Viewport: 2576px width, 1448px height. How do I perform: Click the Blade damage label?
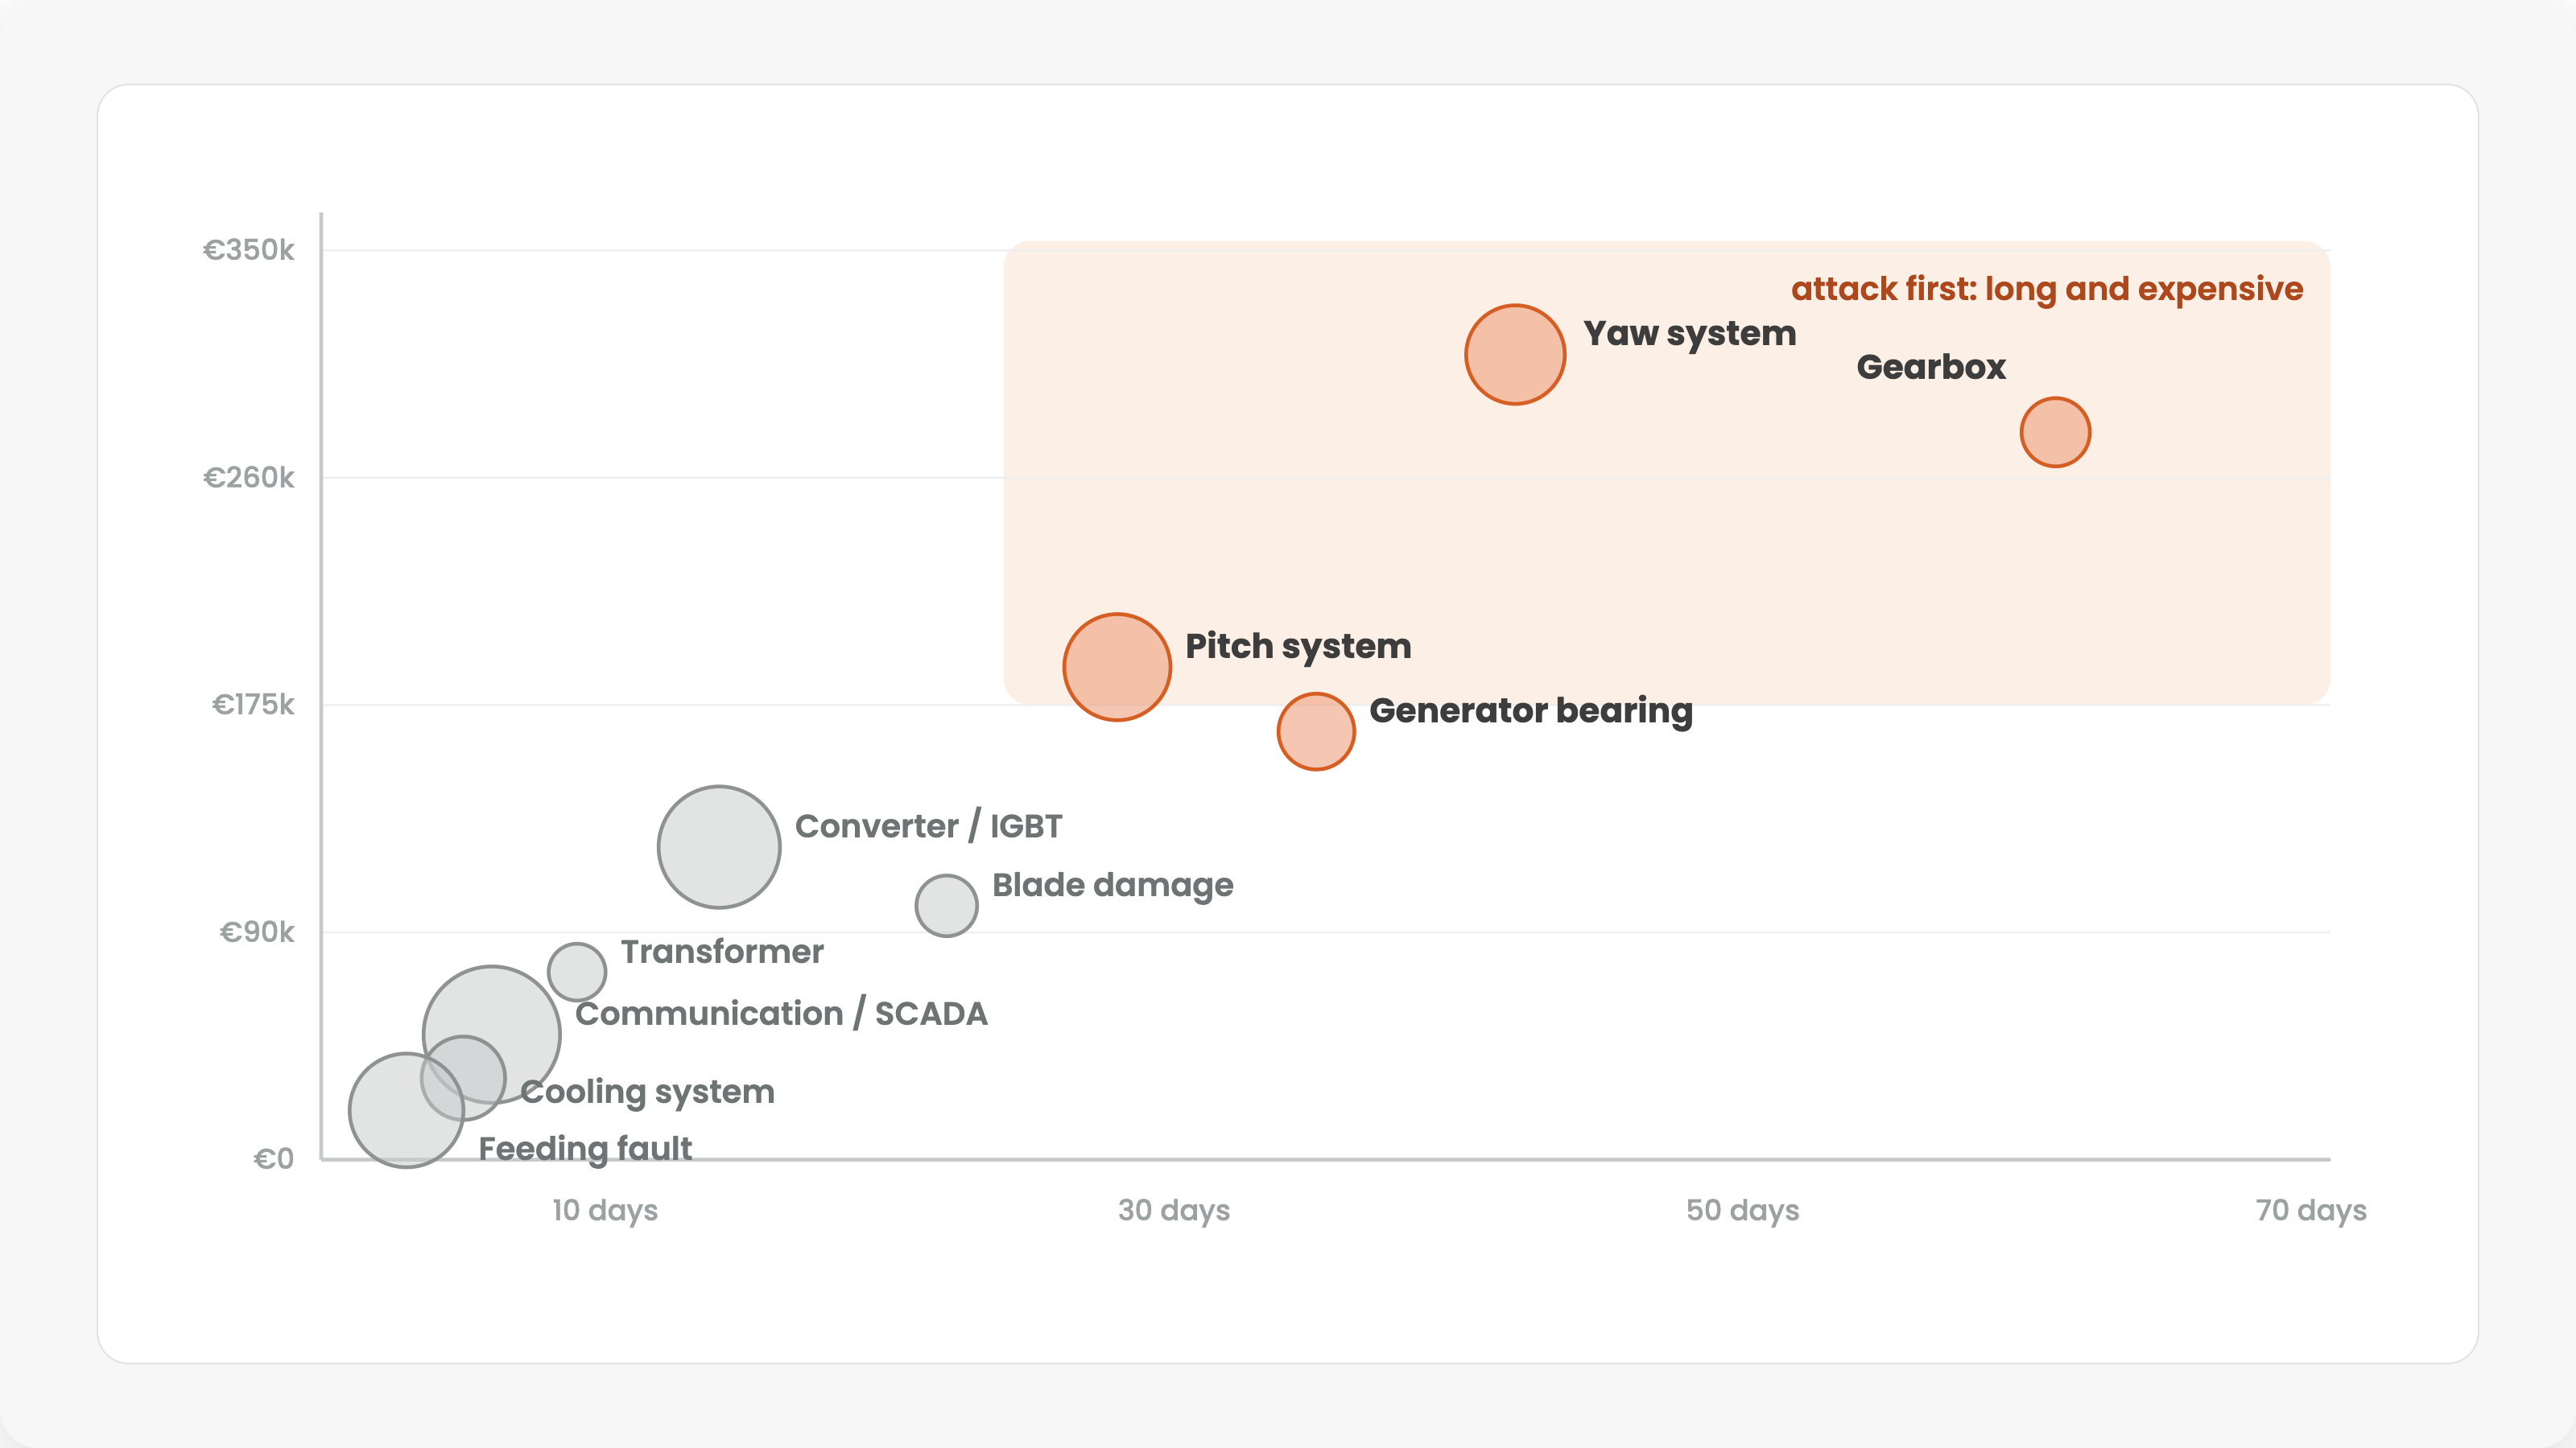click(x=1112, y=886)
